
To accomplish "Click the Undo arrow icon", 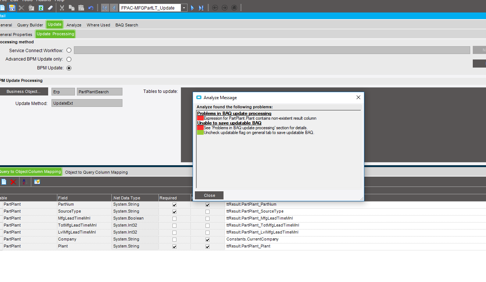I will [x=91, y=8].
